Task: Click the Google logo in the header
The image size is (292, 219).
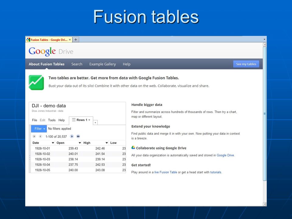Action: [x=42, y=51]
